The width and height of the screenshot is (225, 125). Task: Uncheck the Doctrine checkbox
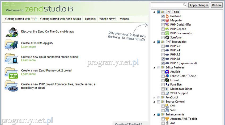click(x=163, y=16)
